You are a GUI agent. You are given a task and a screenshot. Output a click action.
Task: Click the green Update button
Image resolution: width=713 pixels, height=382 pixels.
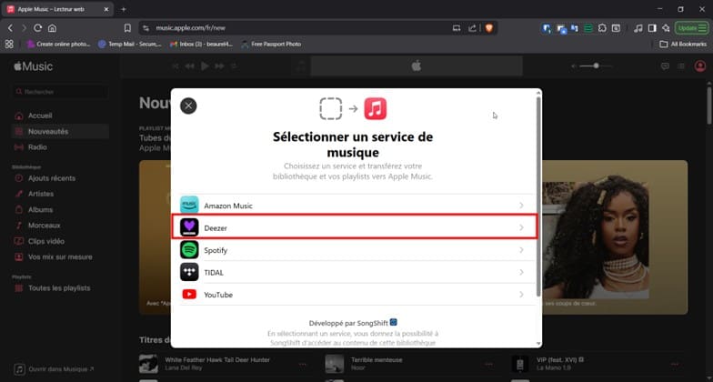coord(691,28)
